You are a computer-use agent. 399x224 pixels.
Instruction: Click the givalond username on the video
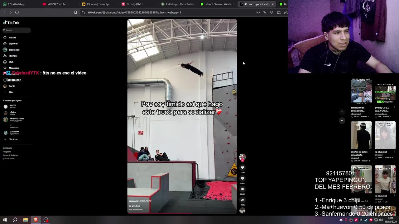pyautogui.click(x=134, y=201)
